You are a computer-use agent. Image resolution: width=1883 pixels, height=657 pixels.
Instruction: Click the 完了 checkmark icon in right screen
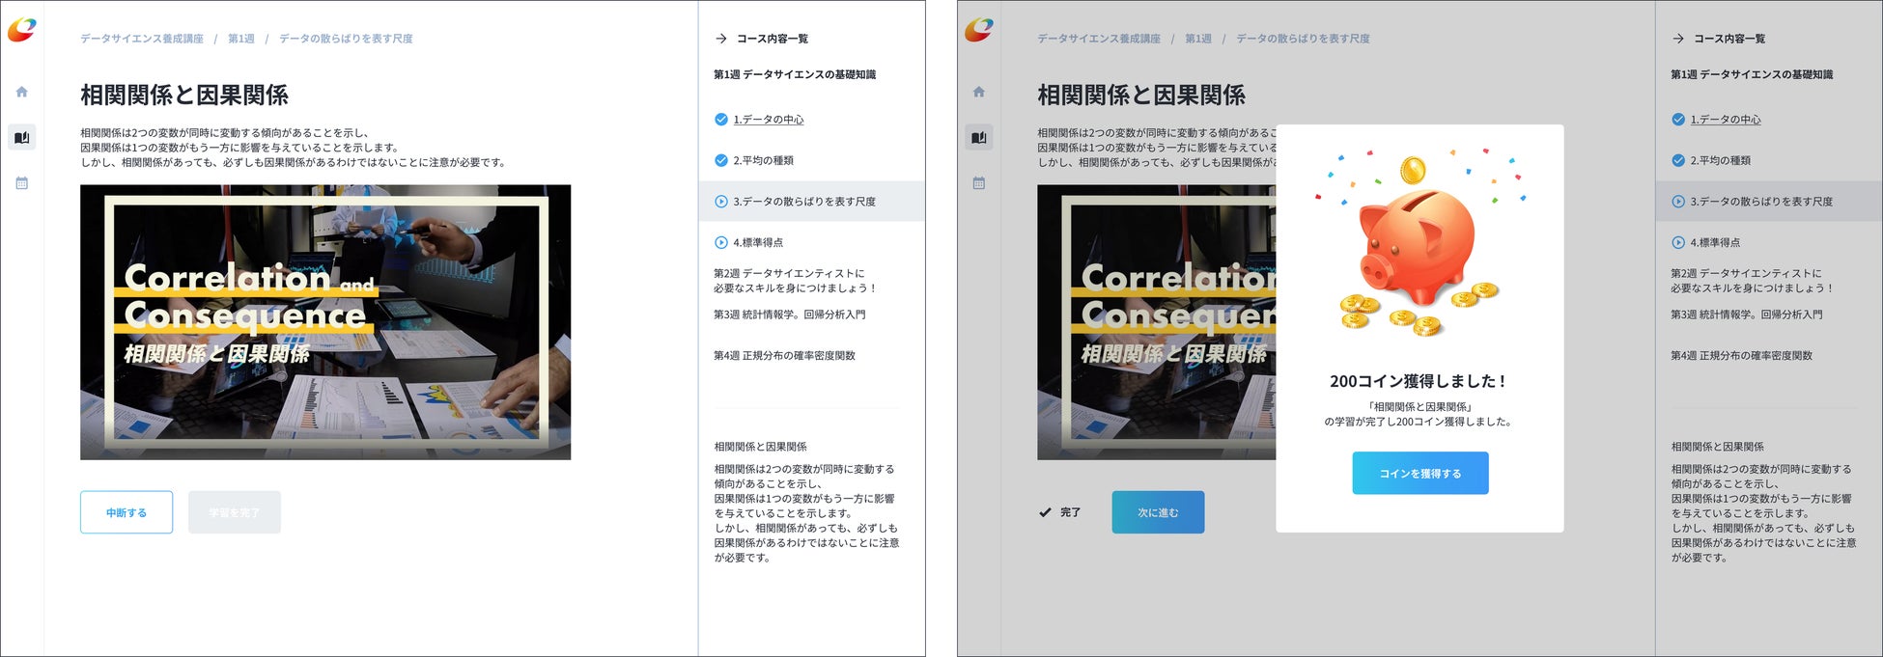tap(1045, 512)
